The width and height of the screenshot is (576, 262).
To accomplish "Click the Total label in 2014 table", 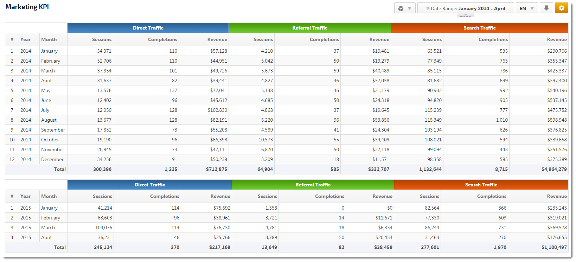I will (x=59, y=169).
